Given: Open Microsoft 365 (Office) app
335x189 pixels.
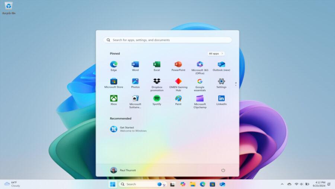Looking at the screenshot, I should 200,67.
